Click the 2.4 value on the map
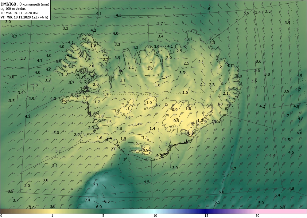Image resolution: width=307 pixels, height=218 pixels. point(109,138)
